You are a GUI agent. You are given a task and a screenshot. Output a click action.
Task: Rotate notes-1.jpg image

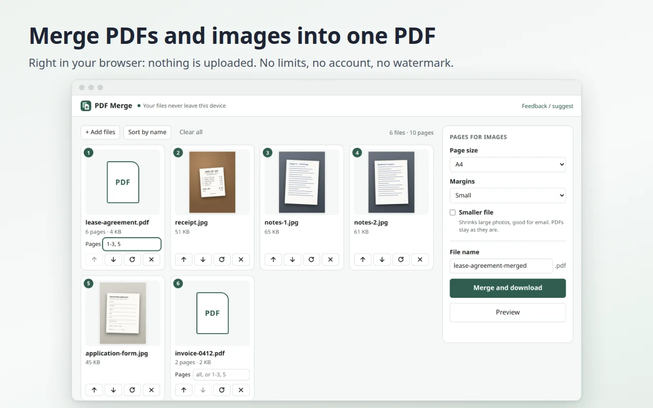[x=311, y=260]
